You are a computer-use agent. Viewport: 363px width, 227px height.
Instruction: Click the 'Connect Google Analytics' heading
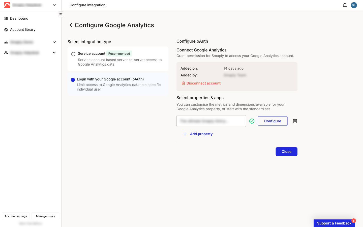click(x=201, y=50)
